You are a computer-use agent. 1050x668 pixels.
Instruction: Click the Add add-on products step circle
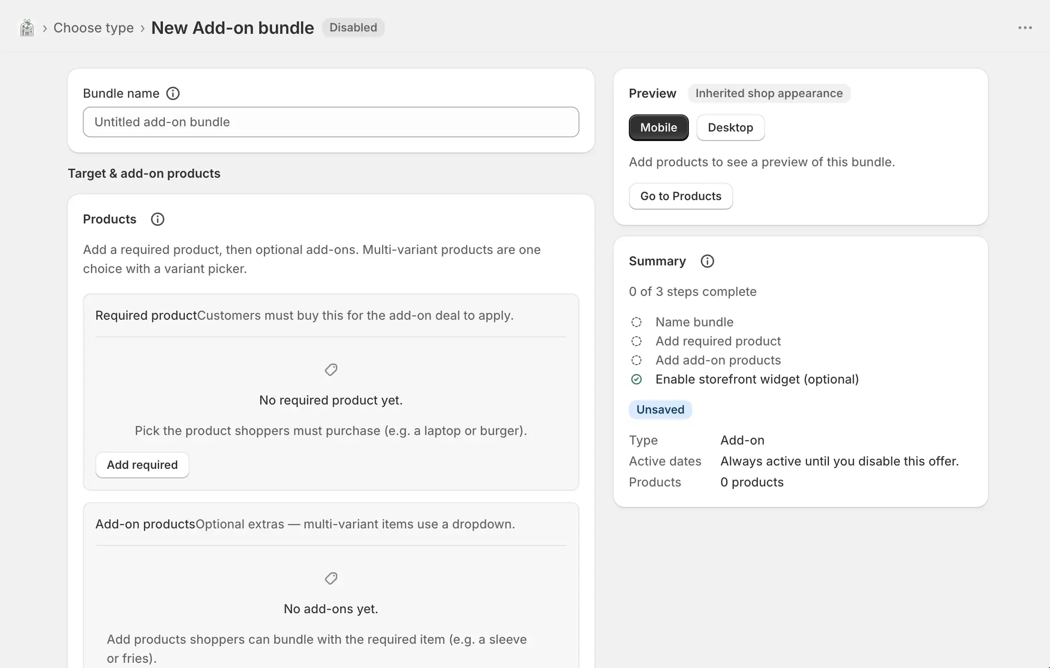coord(636,360)
